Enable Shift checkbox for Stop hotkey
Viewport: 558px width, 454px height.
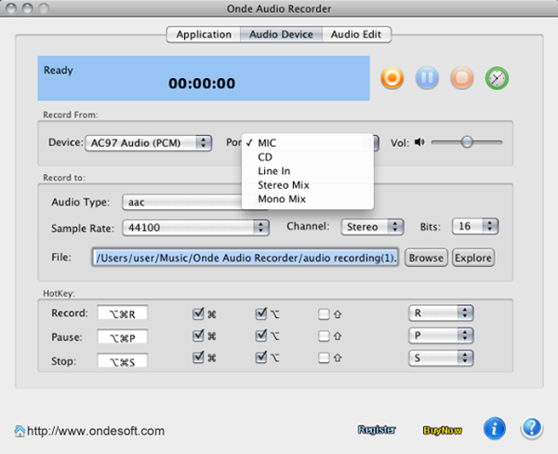(x=324, y=359)
